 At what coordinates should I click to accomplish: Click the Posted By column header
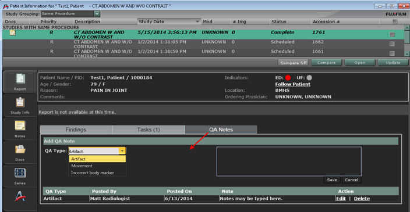tap(104, 191)
